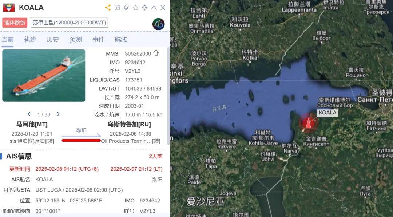Toggle the star favorite icon

[136, 8]
